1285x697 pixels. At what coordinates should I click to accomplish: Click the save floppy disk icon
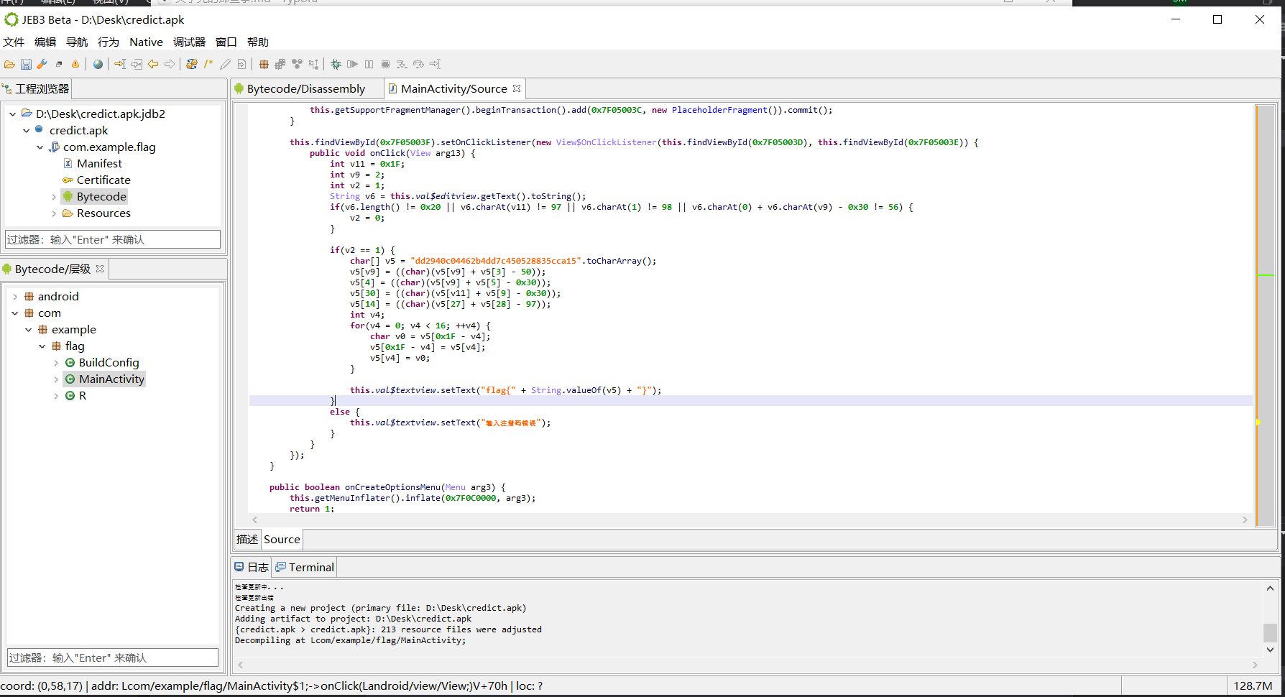[x=26, y=65]
